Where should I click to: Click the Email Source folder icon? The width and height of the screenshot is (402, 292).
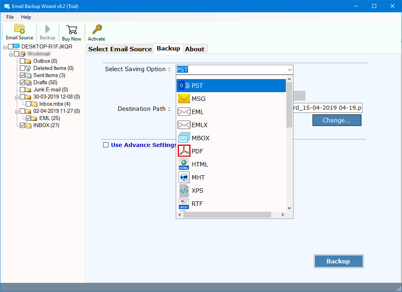(x=19, y=29)
